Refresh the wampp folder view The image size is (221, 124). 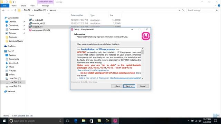pyautogui.click(x=183, y=10)
